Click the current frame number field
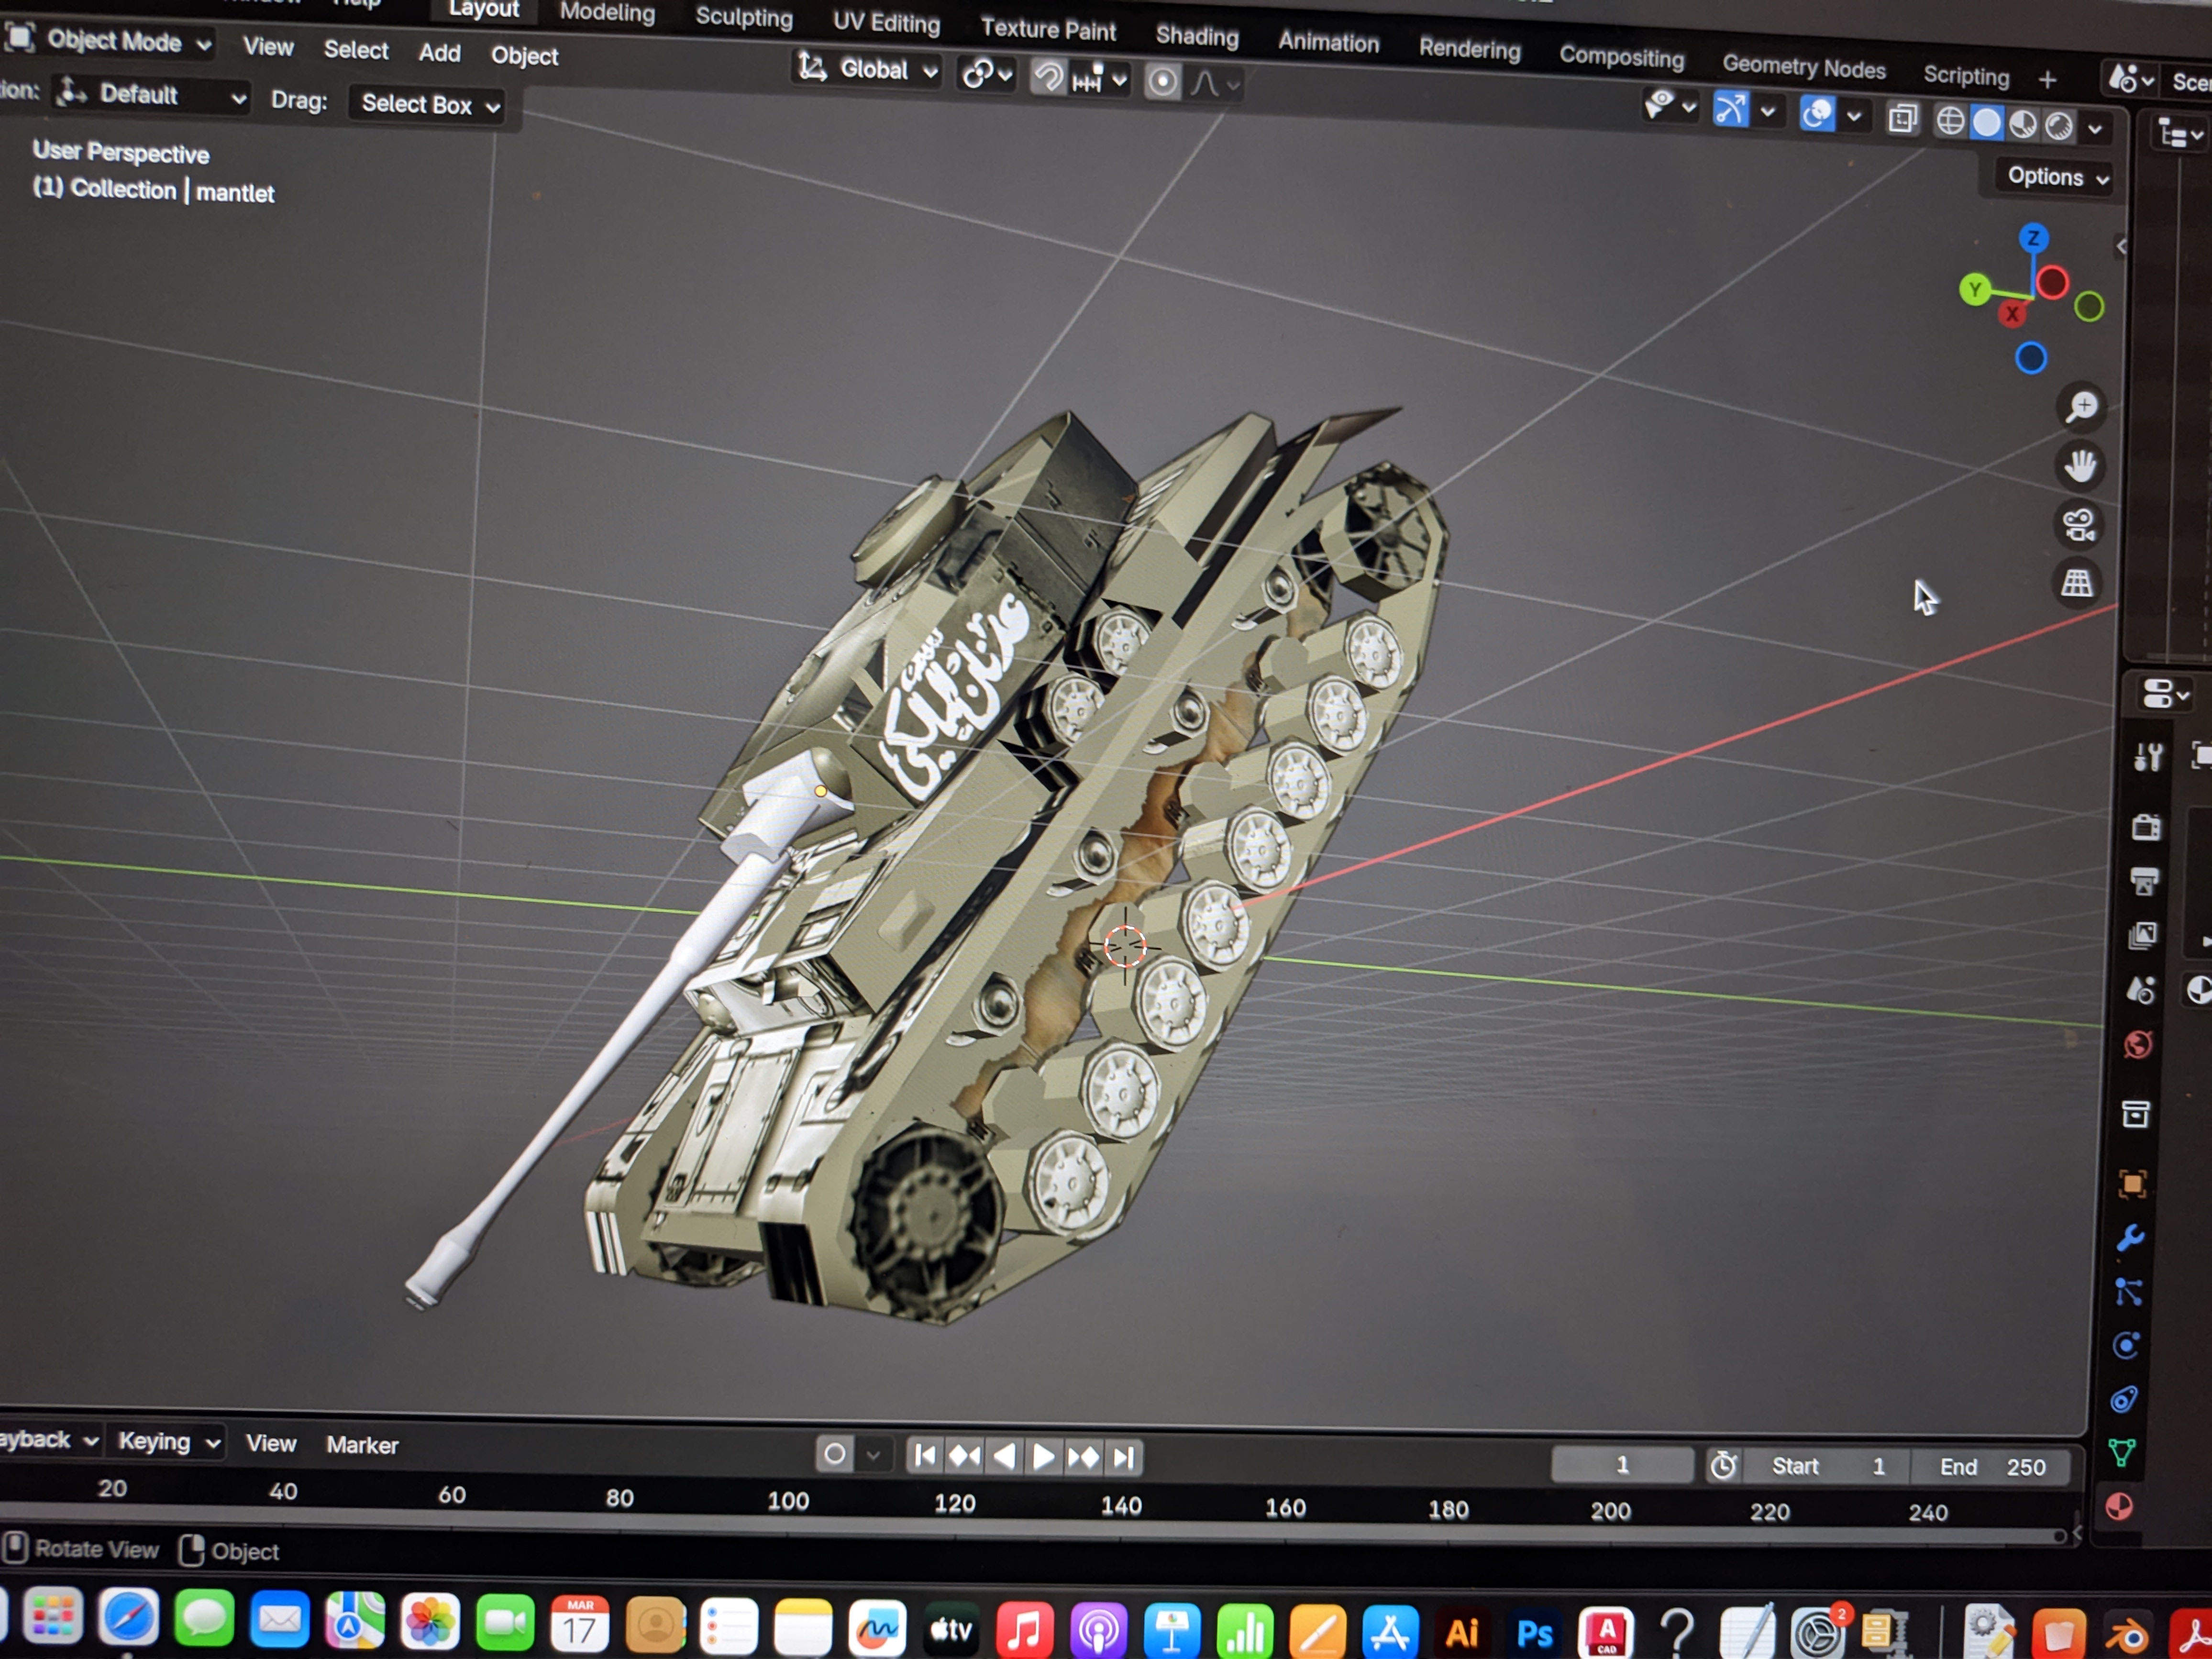The height and width of the screenshot is (1659, 2212). pos(1622,1465)
